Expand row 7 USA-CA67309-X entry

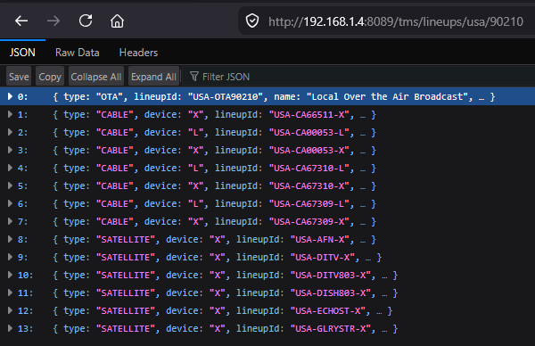[10, 221]
